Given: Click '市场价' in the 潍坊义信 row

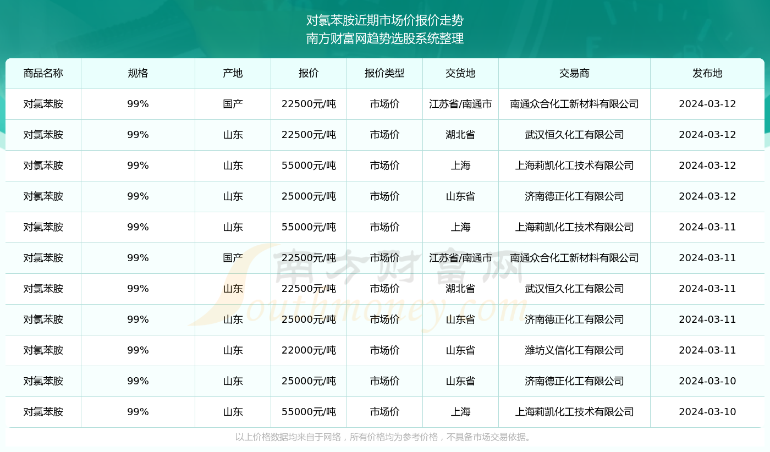Looking at the screenshot, I should [384, 350].
